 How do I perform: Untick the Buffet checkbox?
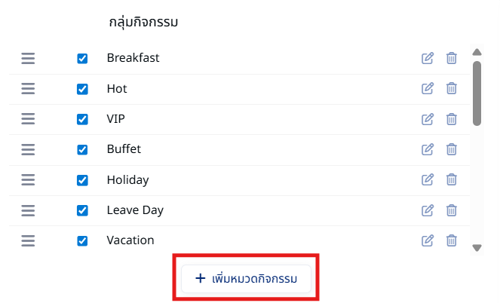click(x=82, y=150)
